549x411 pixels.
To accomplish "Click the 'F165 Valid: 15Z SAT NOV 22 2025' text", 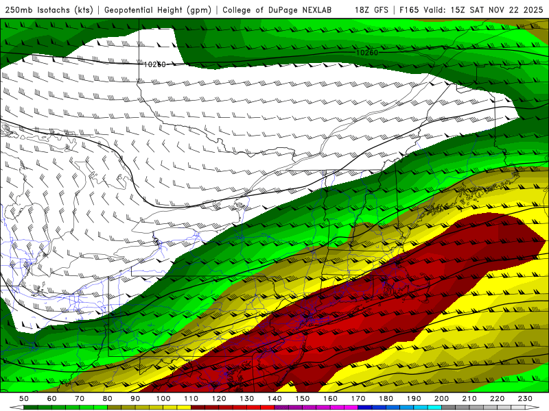I will [x=471, y=10].
